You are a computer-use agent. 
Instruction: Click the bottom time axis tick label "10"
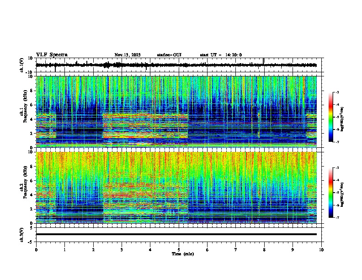[321, 250]
